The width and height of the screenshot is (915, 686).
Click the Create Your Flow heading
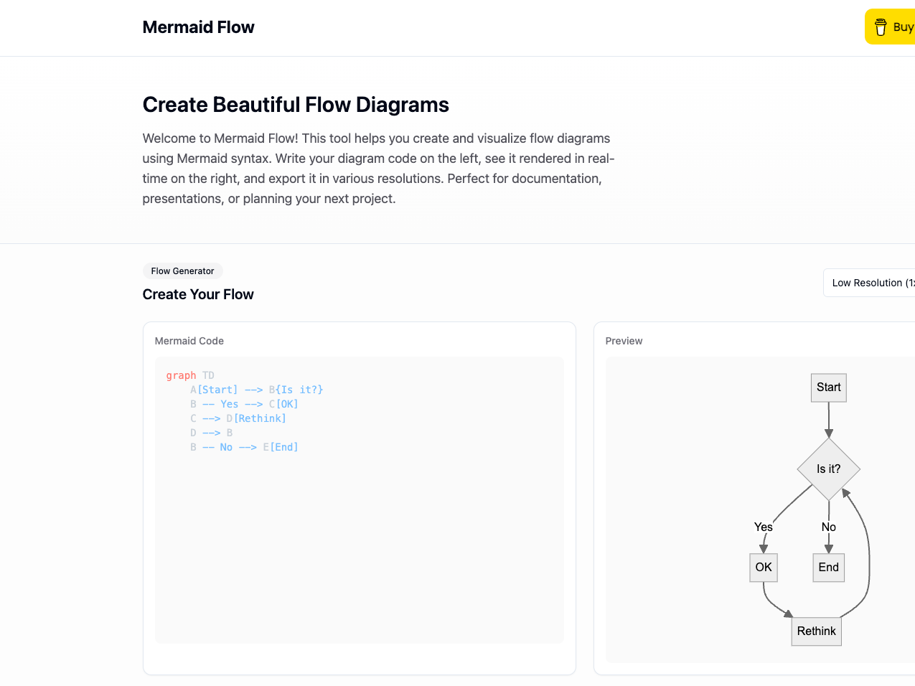[198, 294]
